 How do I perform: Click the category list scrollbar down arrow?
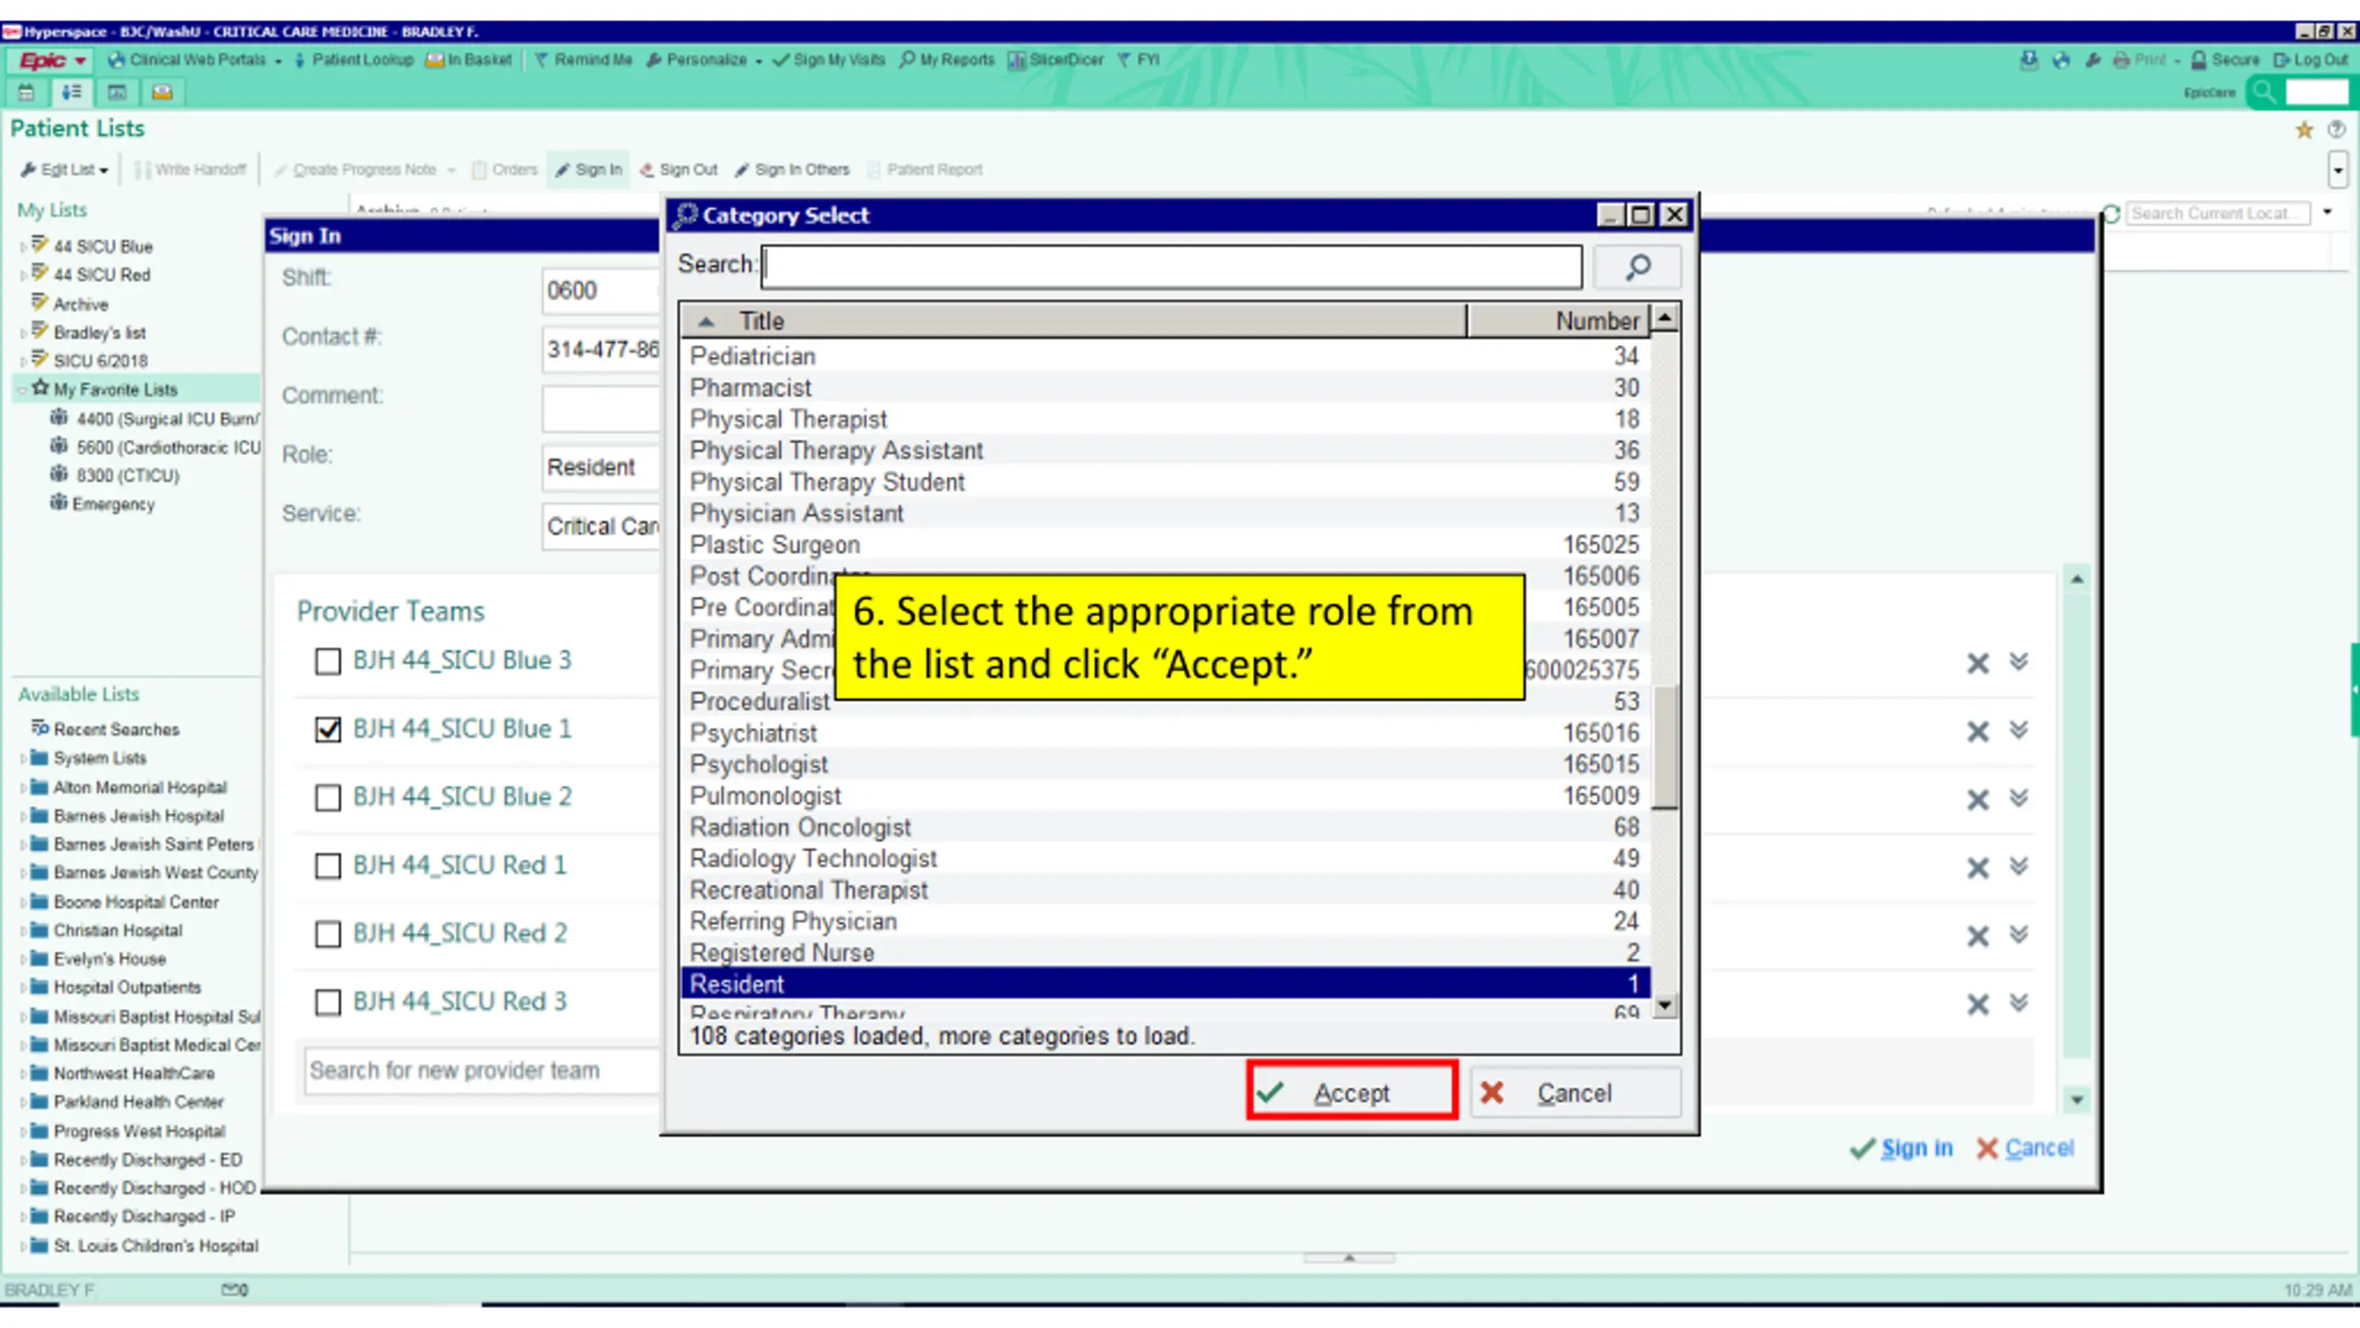tap(1665, 1005)
